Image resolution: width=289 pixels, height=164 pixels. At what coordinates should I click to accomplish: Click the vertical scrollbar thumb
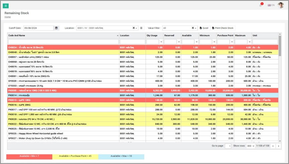[280, 46]
